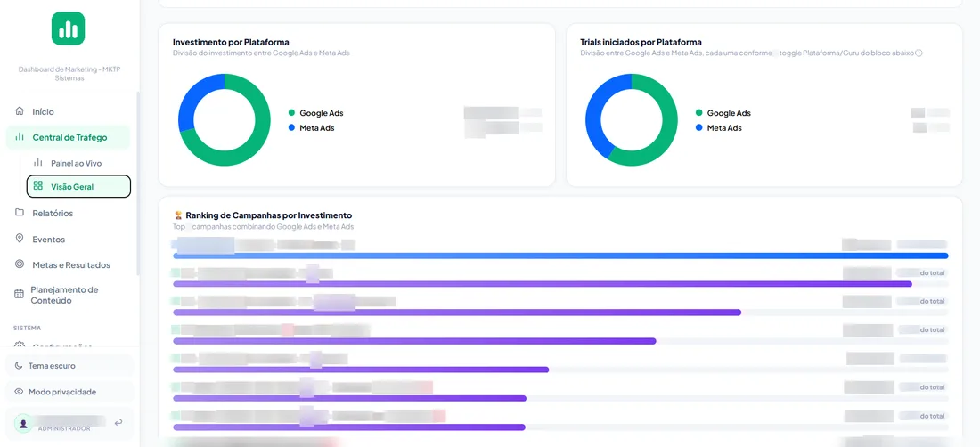Open the Painel ao Vivo submenu item
Viewport: 980px width, 447px height.
click(x=77, y=163)
